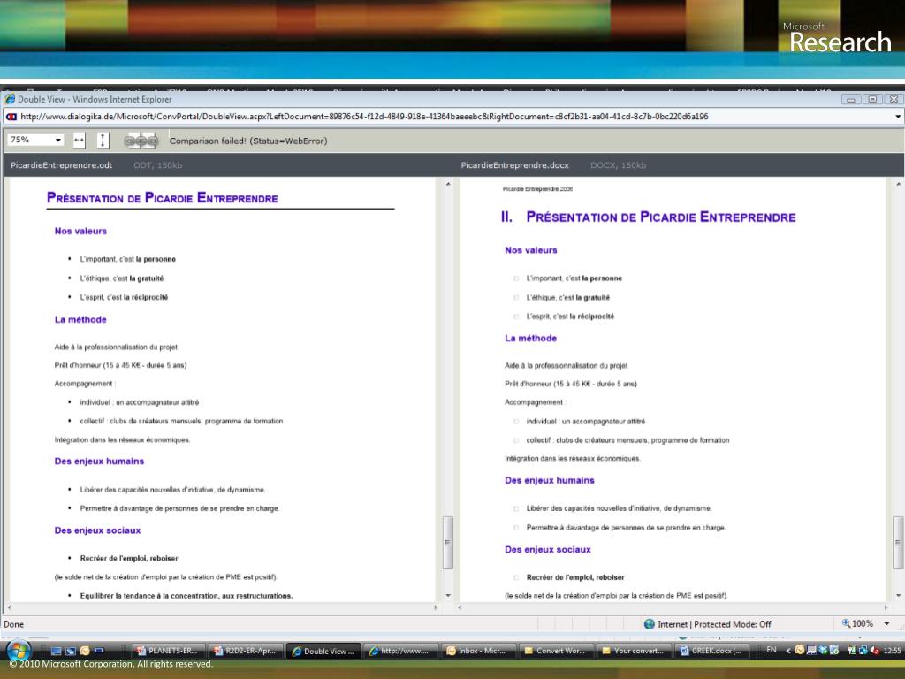Click Nos valeurs heading in left document
The height and width of the screenshot is (679, 905).
(x=80, y=231)
